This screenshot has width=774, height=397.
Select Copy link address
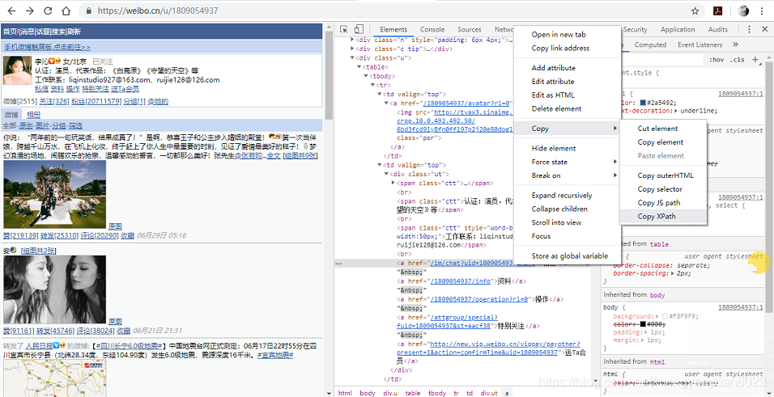[x=567, y=48]
